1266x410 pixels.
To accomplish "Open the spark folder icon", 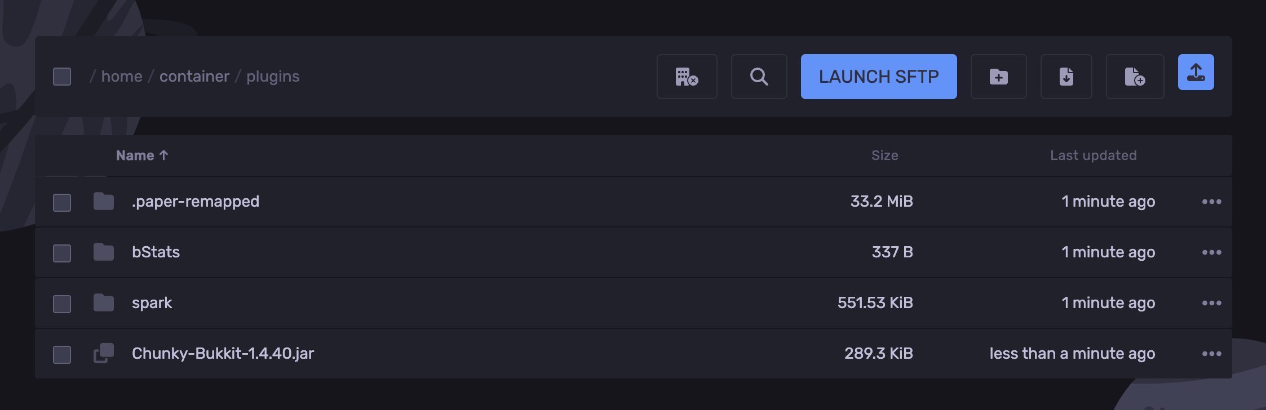I will (x=104, y=303).
